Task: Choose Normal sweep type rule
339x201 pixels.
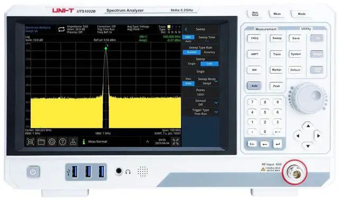Action: point(192,52)
